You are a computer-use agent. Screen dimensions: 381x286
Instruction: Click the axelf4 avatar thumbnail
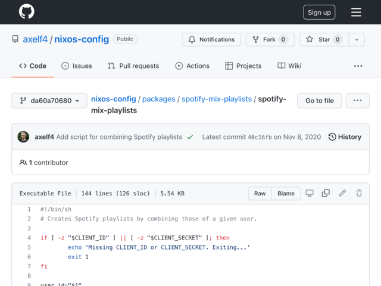(23, 137)
